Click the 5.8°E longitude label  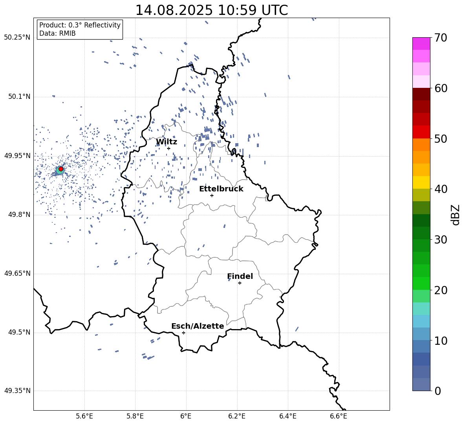(135, 416)
